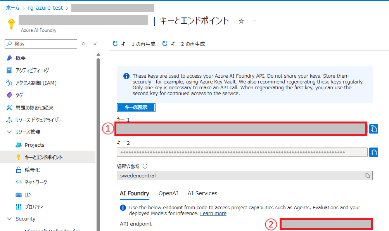Click the API endpoint label
The height and width of the screenshot is (231, 389).
tap(136, 224)
